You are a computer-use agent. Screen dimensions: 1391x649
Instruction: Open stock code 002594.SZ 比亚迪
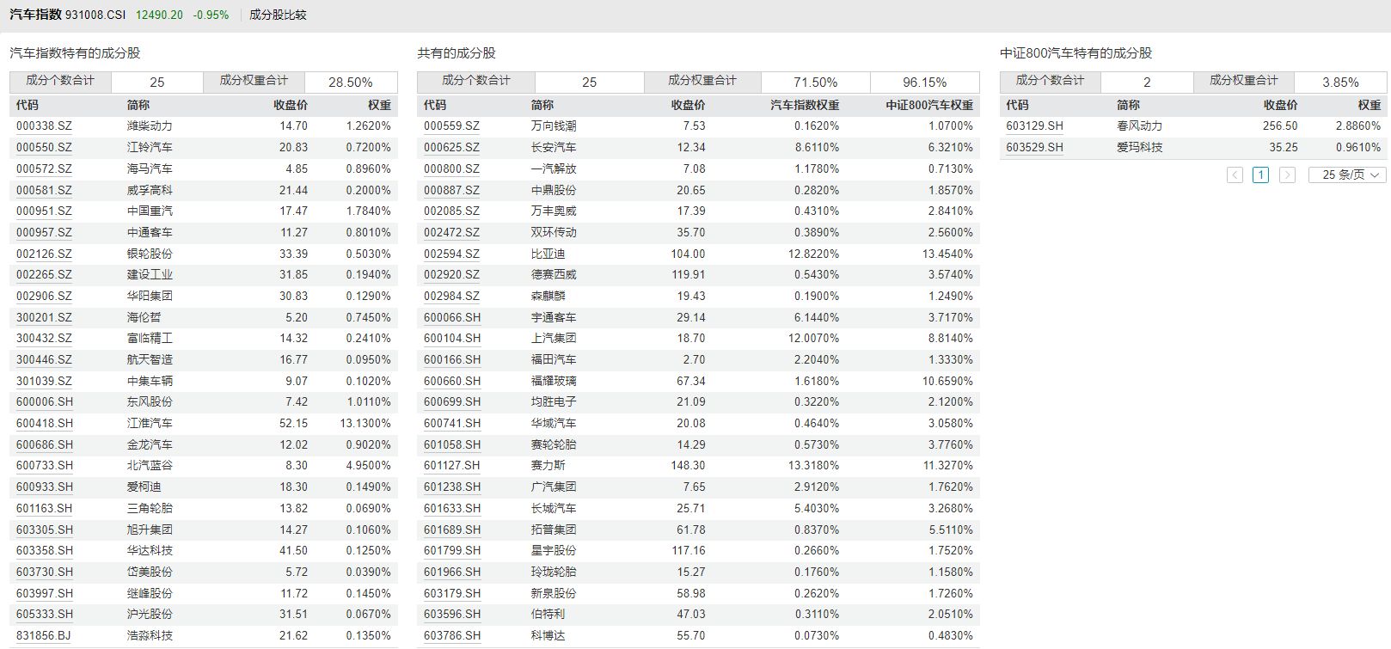[451, 254]
